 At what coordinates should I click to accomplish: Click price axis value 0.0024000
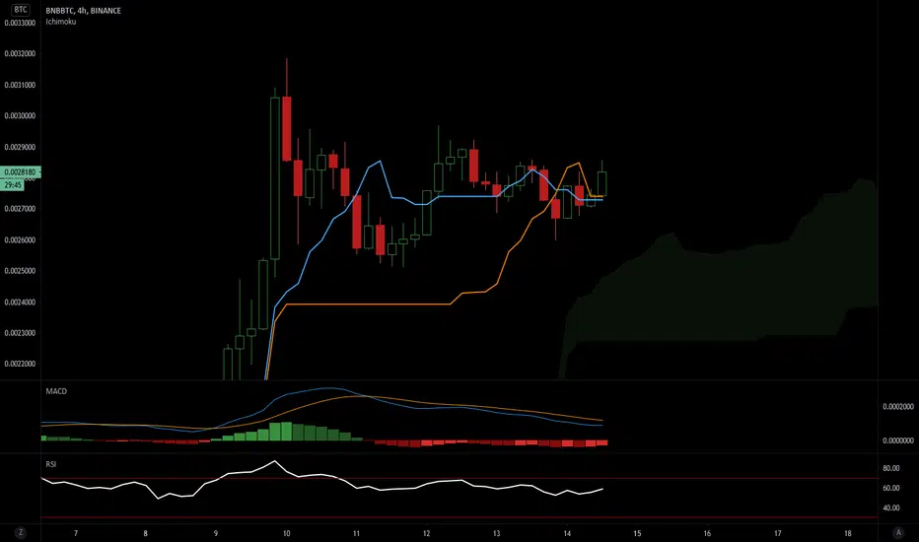pos(20,303)
